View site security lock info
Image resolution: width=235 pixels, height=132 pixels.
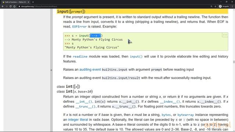tap(19, 7)
